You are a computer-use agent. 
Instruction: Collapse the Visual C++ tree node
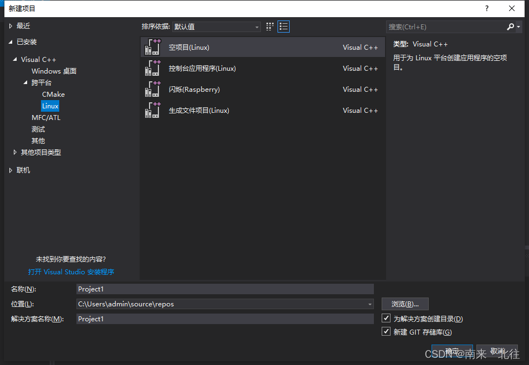(15, 59)
